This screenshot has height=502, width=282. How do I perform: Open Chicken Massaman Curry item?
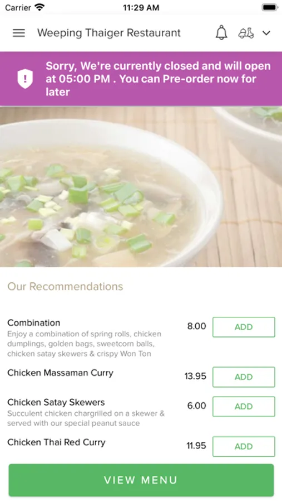pyautogui.click(x=61, y=373)
